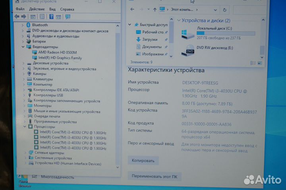Open the recent locations dropdown in Explorer
286x190 pixels.
[x=149, y=9]
